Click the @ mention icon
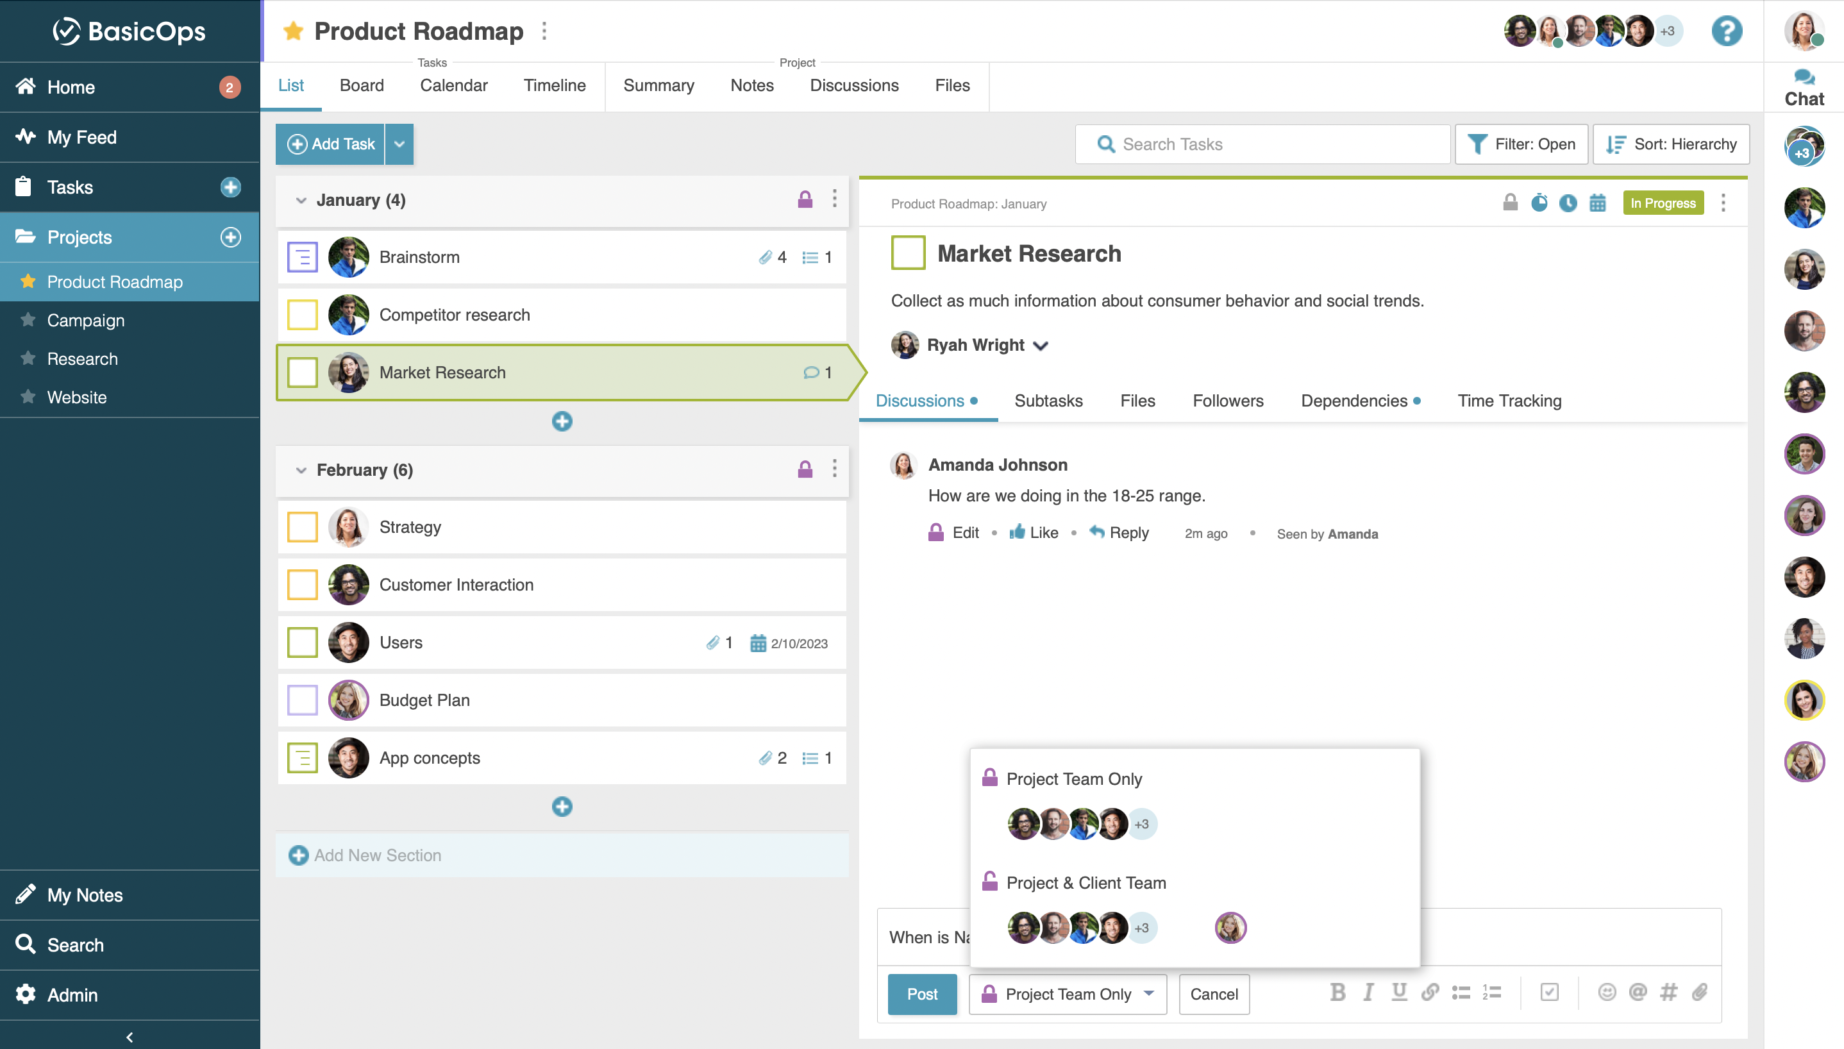Image resolution: width=1844 pixels, height=1049 pixels. click(x=1638, y=993)
